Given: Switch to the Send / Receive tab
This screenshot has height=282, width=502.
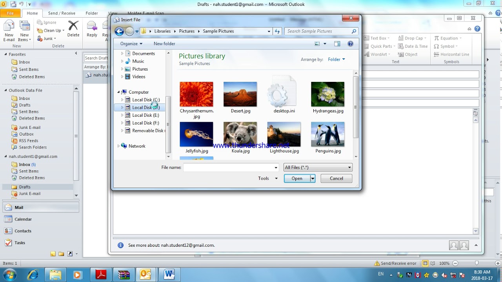Looking at the screenshot, I should click(x=62, y=13).
